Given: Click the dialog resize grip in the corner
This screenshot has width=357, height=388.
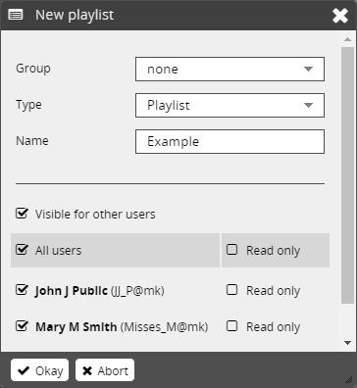Looking at the screenshot, I should 349,379.
